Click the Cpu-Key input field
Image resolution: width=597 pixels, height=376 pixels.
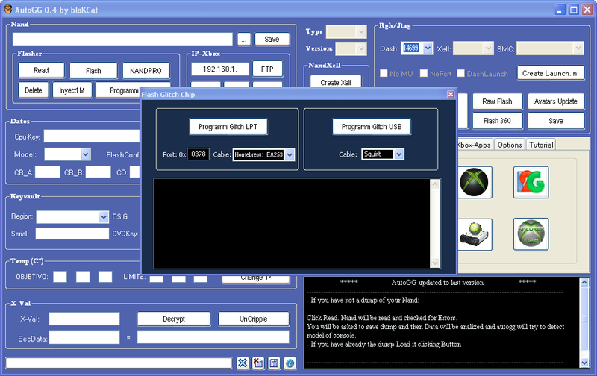(x=92, y=137)
